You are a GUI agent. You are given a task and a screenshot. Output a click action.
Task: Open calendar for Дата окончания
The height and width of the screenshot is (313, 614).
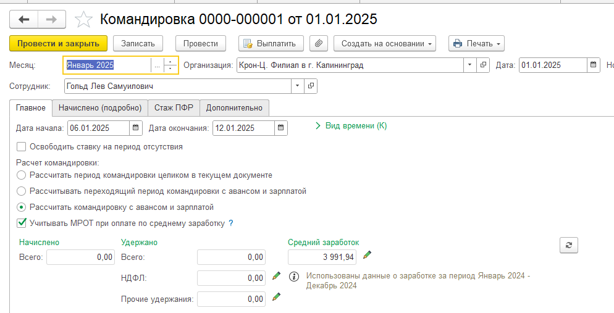281,128
